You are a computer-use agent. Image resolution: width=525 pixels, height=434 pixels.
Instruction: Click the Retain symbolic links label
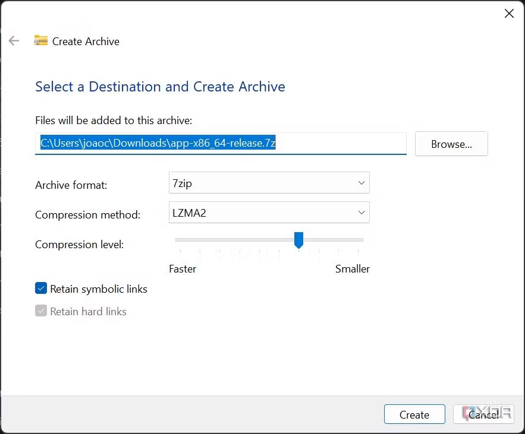coord(99,289)
